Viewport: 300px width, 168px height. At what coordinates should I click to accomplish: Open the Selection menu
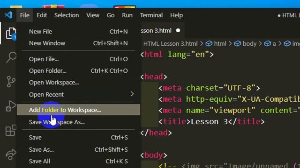pos(67,15)
